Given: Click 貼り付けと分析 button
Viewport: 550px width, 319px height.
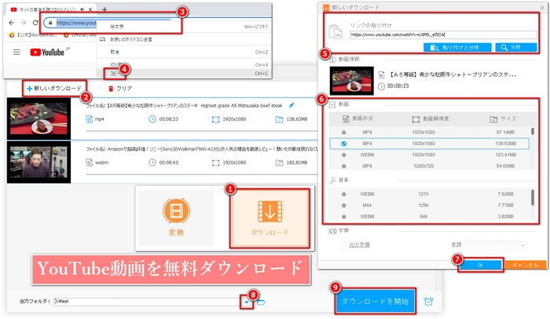Looking at the screenshot, I should click(x=457, y=48).
